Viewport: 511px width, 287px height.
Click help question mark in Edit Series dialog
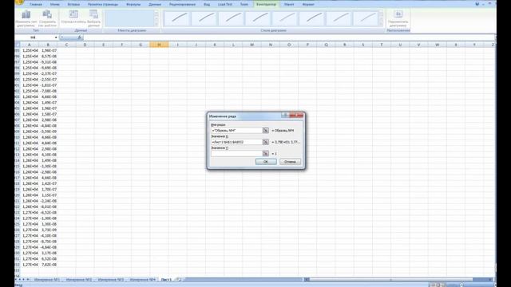click(284, 116)
